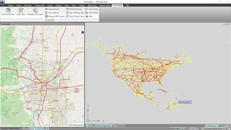231x130 pixels.
Task: Click the Insert Tiles tool
Action: click(21, 12)
